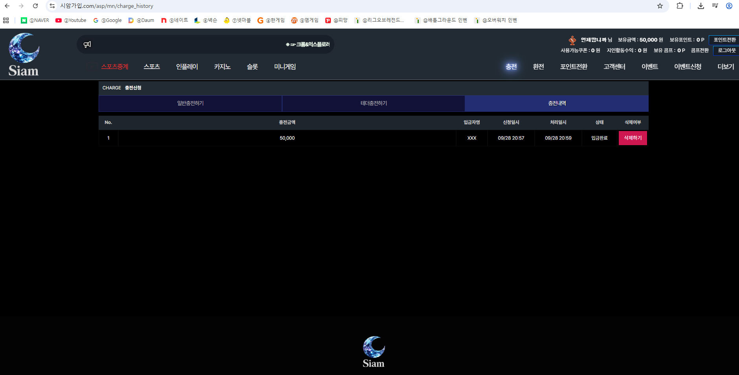Switch to 테더충전하기 tab

point(374,103)
